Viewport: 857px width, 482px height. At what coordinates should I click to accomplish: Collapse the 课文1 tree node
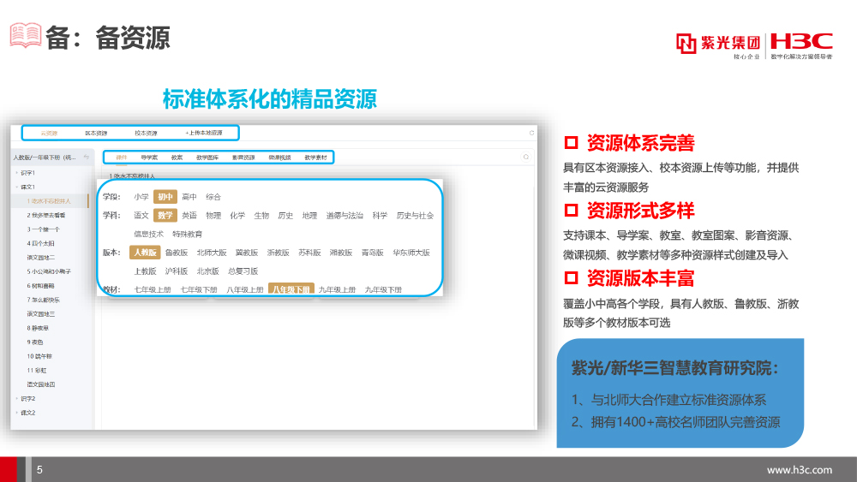[x=16, y=187]
